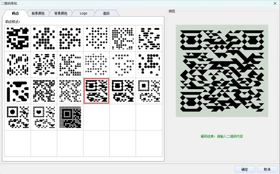Select the vertical rounded bars style
The height and width of the screenshot is (174, 280).
17,64
